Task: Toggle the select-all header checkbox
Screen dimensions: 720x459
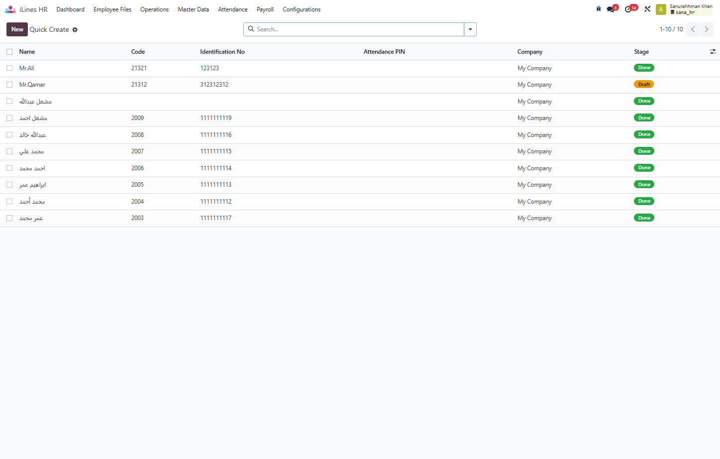Action: [9, 52]
